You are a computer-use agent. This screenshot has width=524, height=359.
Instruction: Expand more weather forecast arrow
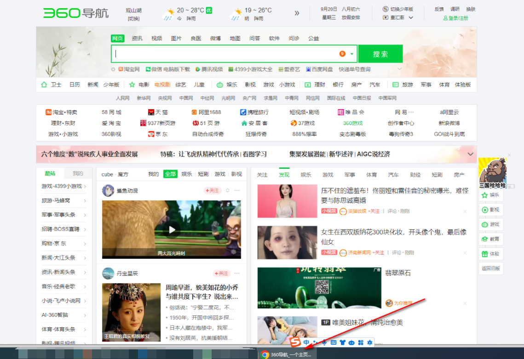[x=296, y=13]
